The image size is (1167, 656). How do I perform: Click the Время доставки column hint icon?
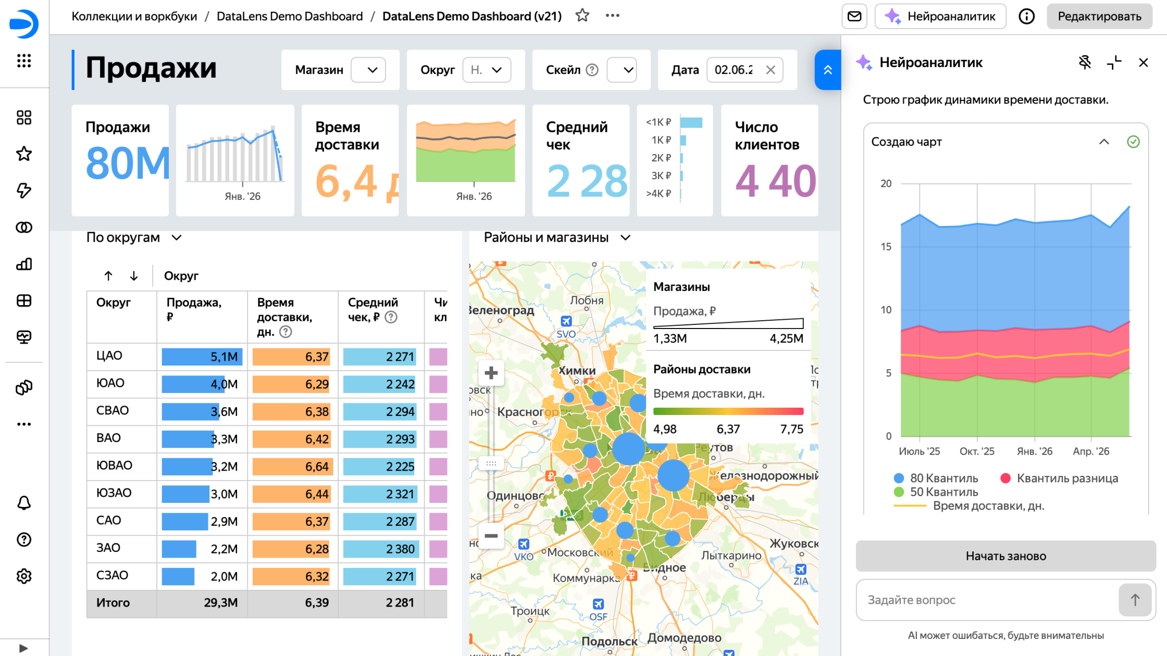tap(285, 332)
